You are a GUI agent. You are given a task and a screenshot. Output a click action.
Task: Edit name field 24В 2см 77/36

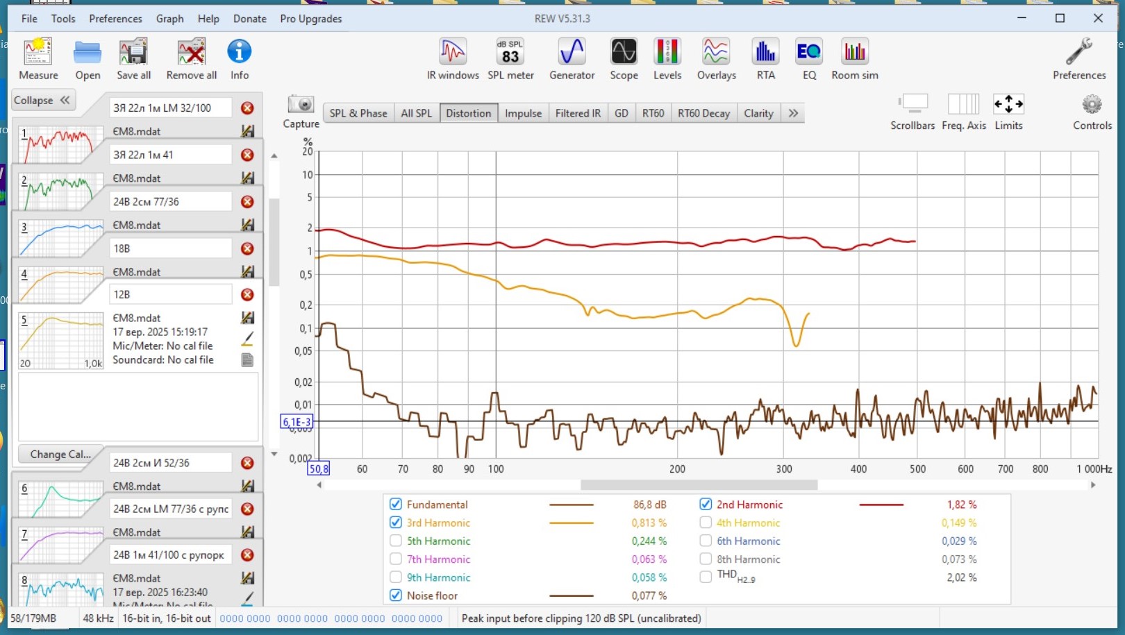click(171, 202)
